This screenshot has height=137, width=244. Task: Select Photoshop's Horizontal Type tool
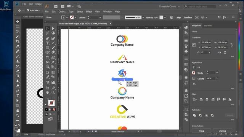(18, 96)
